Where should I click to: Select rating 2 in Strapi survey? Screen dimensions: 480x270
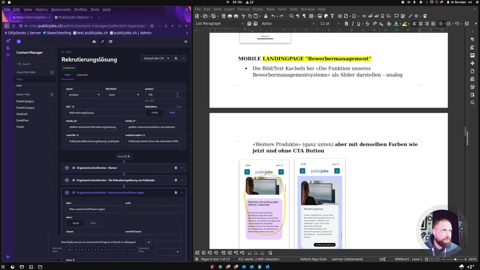point(121,250)
